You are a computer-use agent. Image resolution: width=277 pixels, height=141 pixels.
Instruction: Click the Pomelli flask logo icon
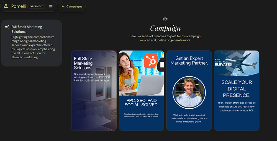coord(6,6)
